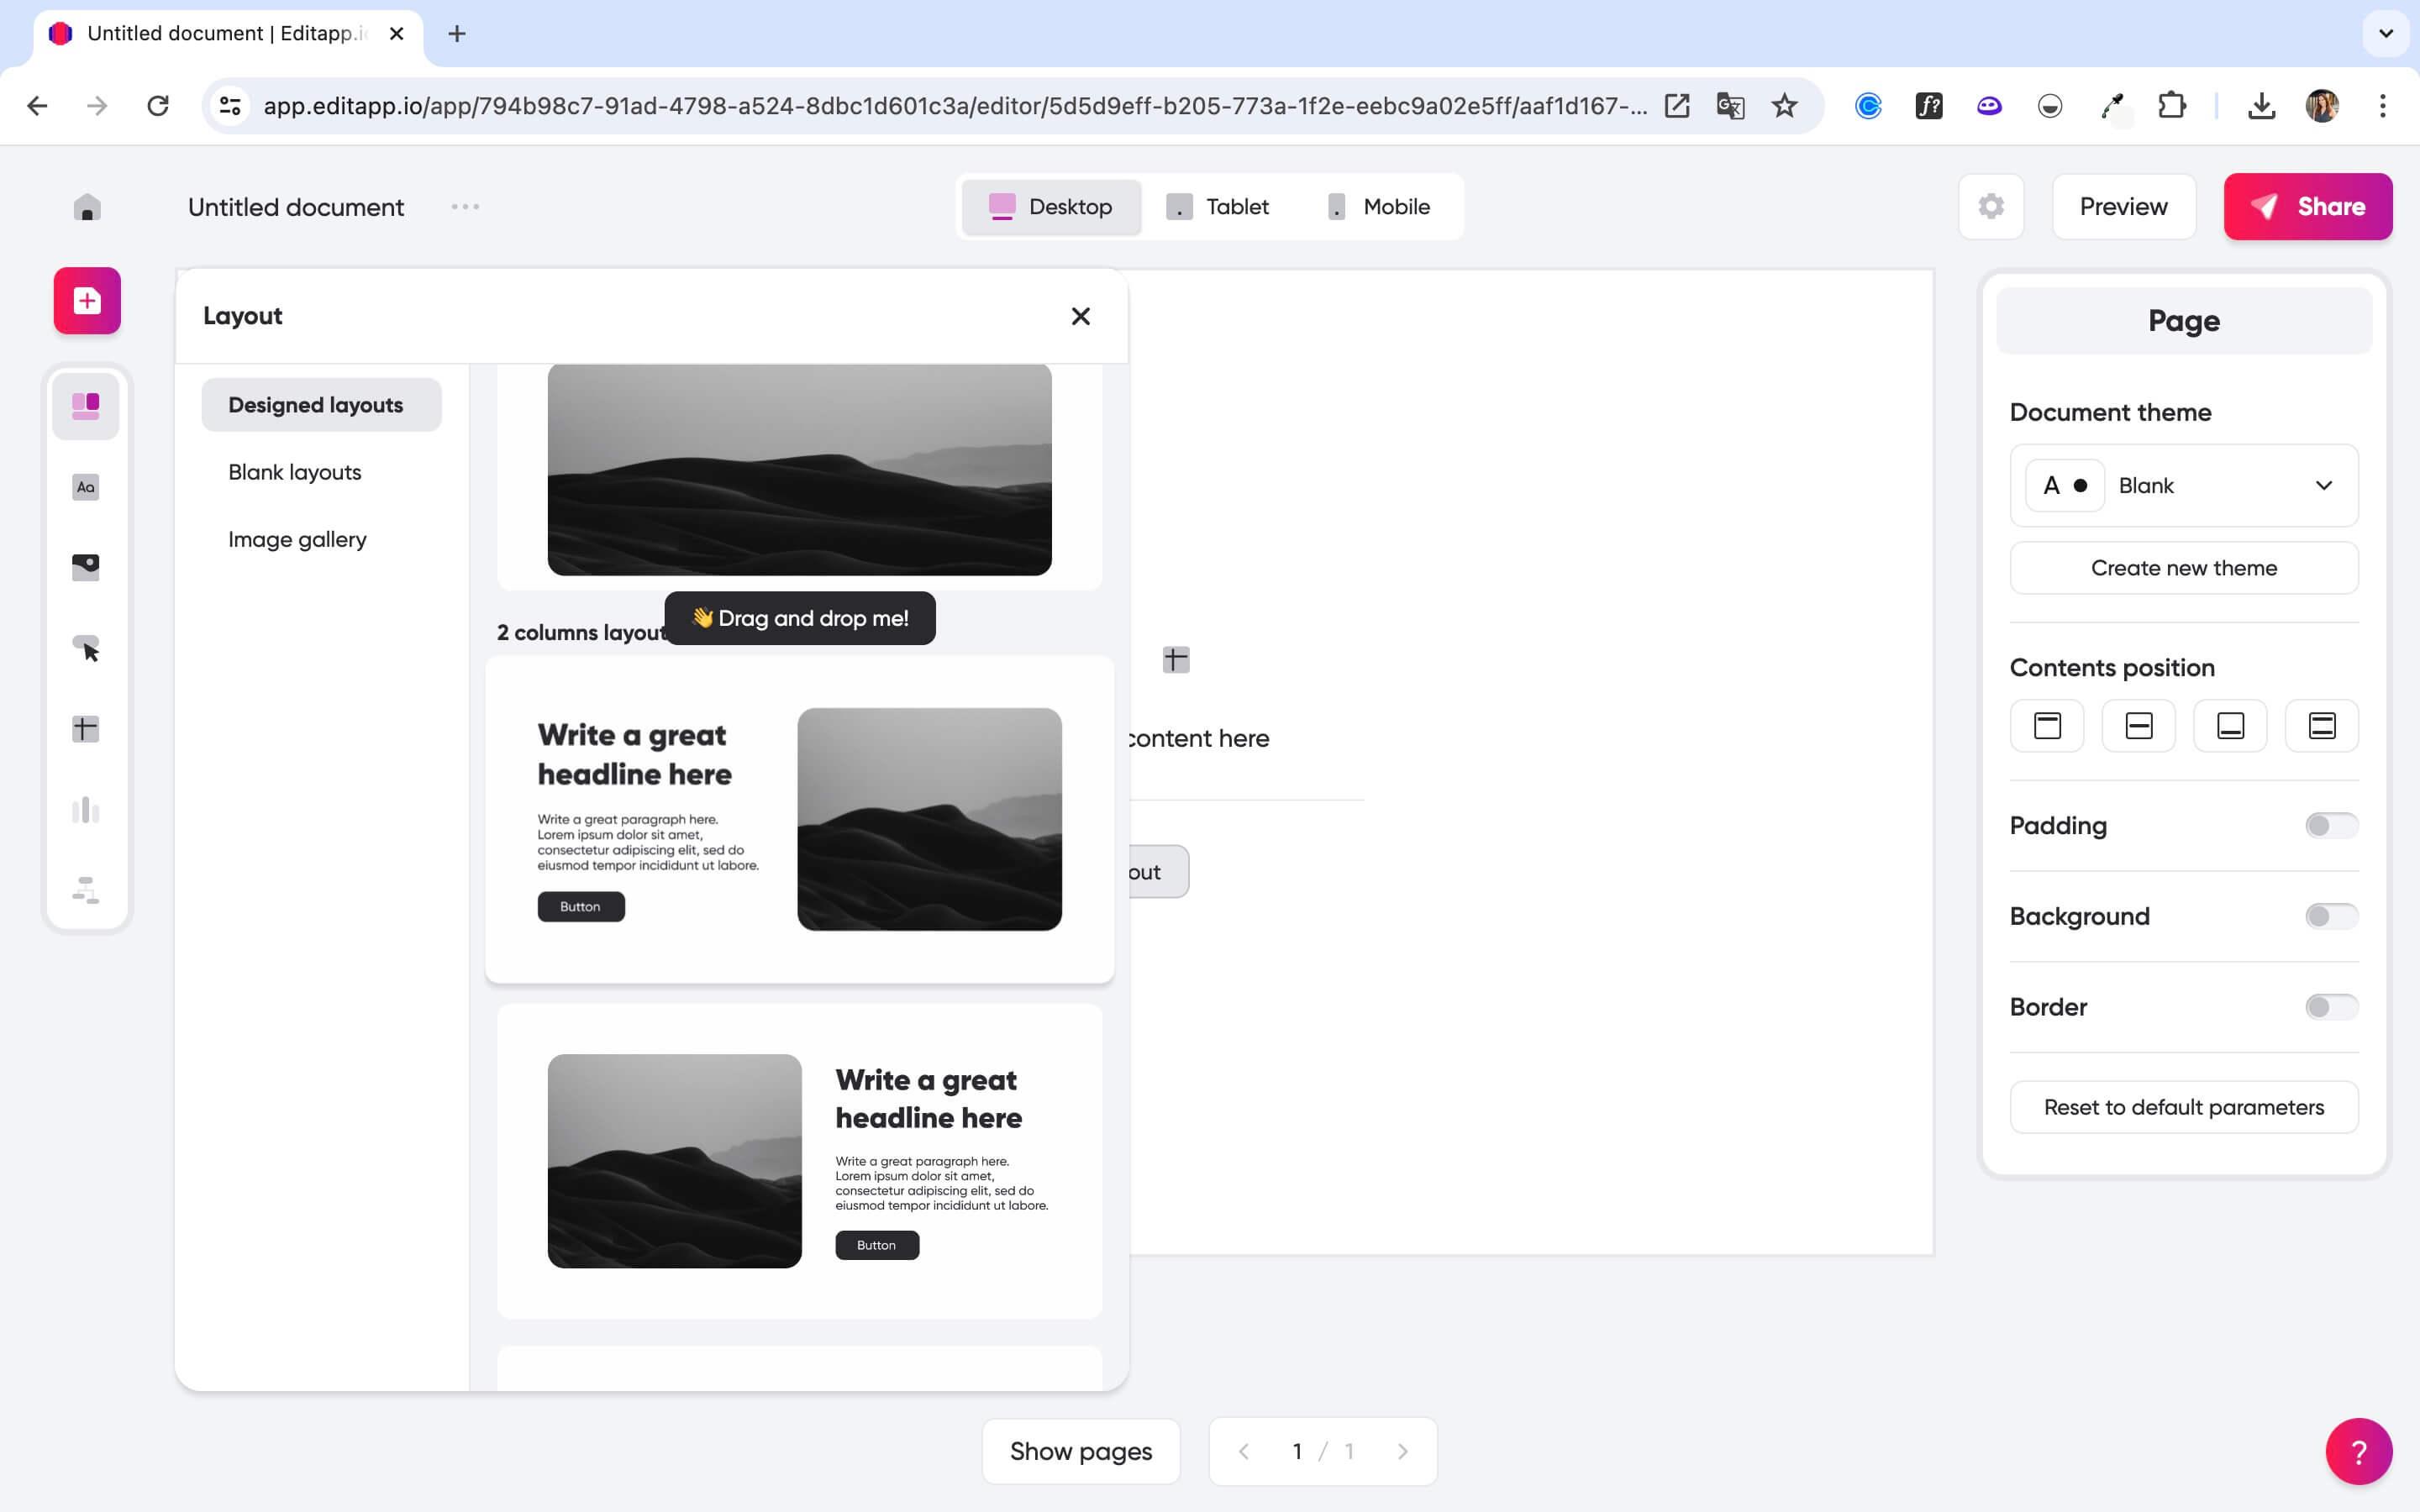Switch to Mobile view
The height and width of the screenshot is (1512, 2420).
point(1376,206)
